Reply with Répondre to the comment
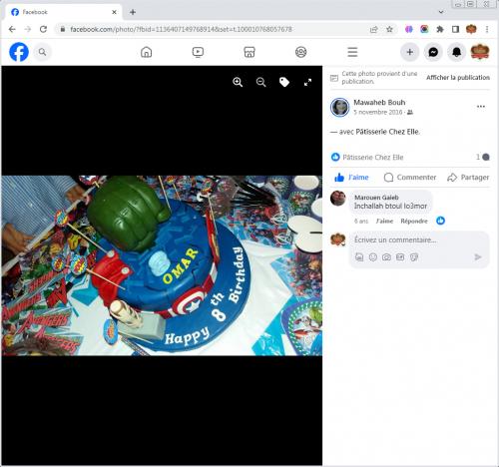This screenshot has width=499, height=467. (x=414, y=222)
